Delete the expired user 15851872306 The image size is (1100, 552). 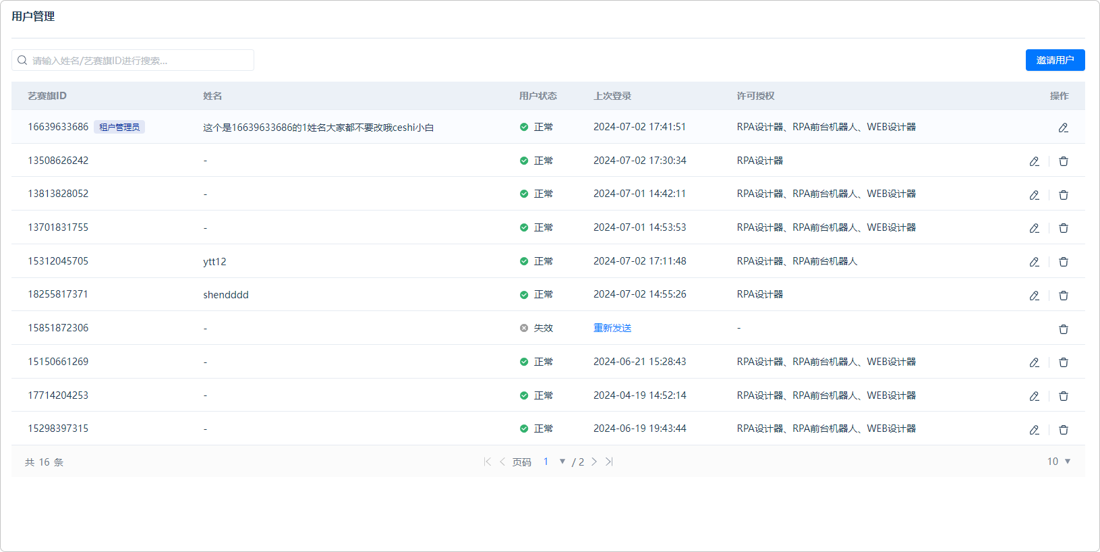click(x=1064, y=329)
